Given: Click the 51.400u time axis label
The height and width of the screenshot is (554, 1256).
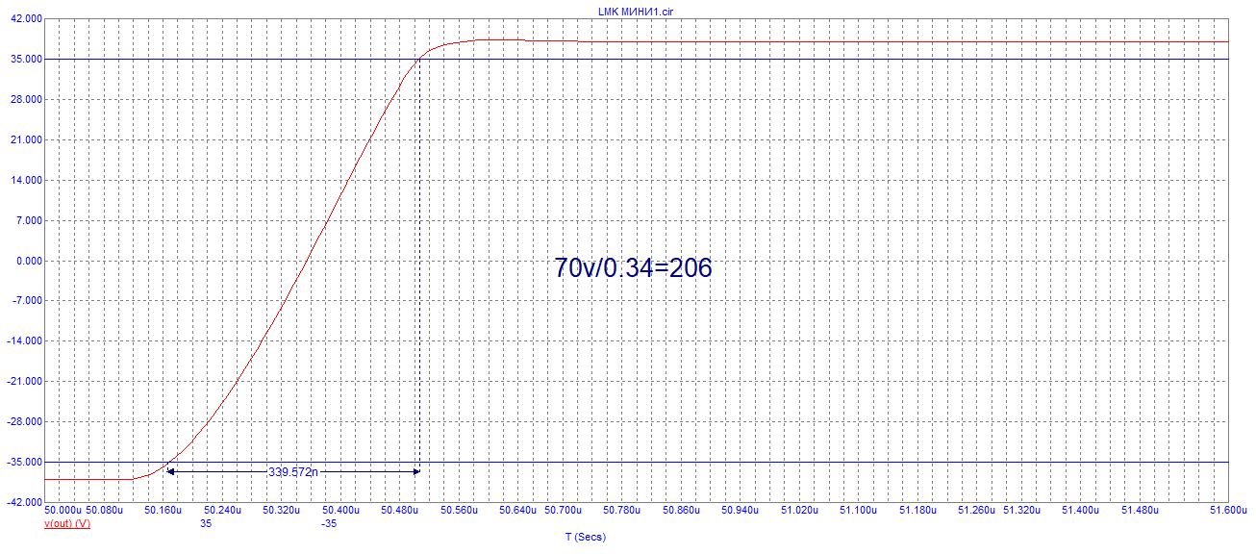Looking at the screenshot, I should tap(1081, 511).
